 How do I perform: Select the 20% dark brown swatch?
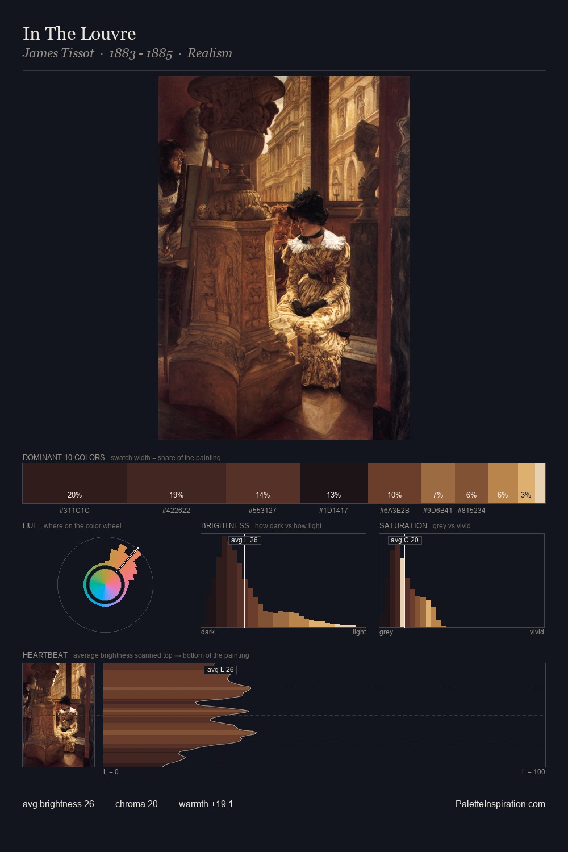75,483
